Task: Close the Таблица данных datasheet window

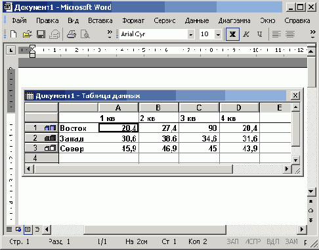Action: [295, 95]
